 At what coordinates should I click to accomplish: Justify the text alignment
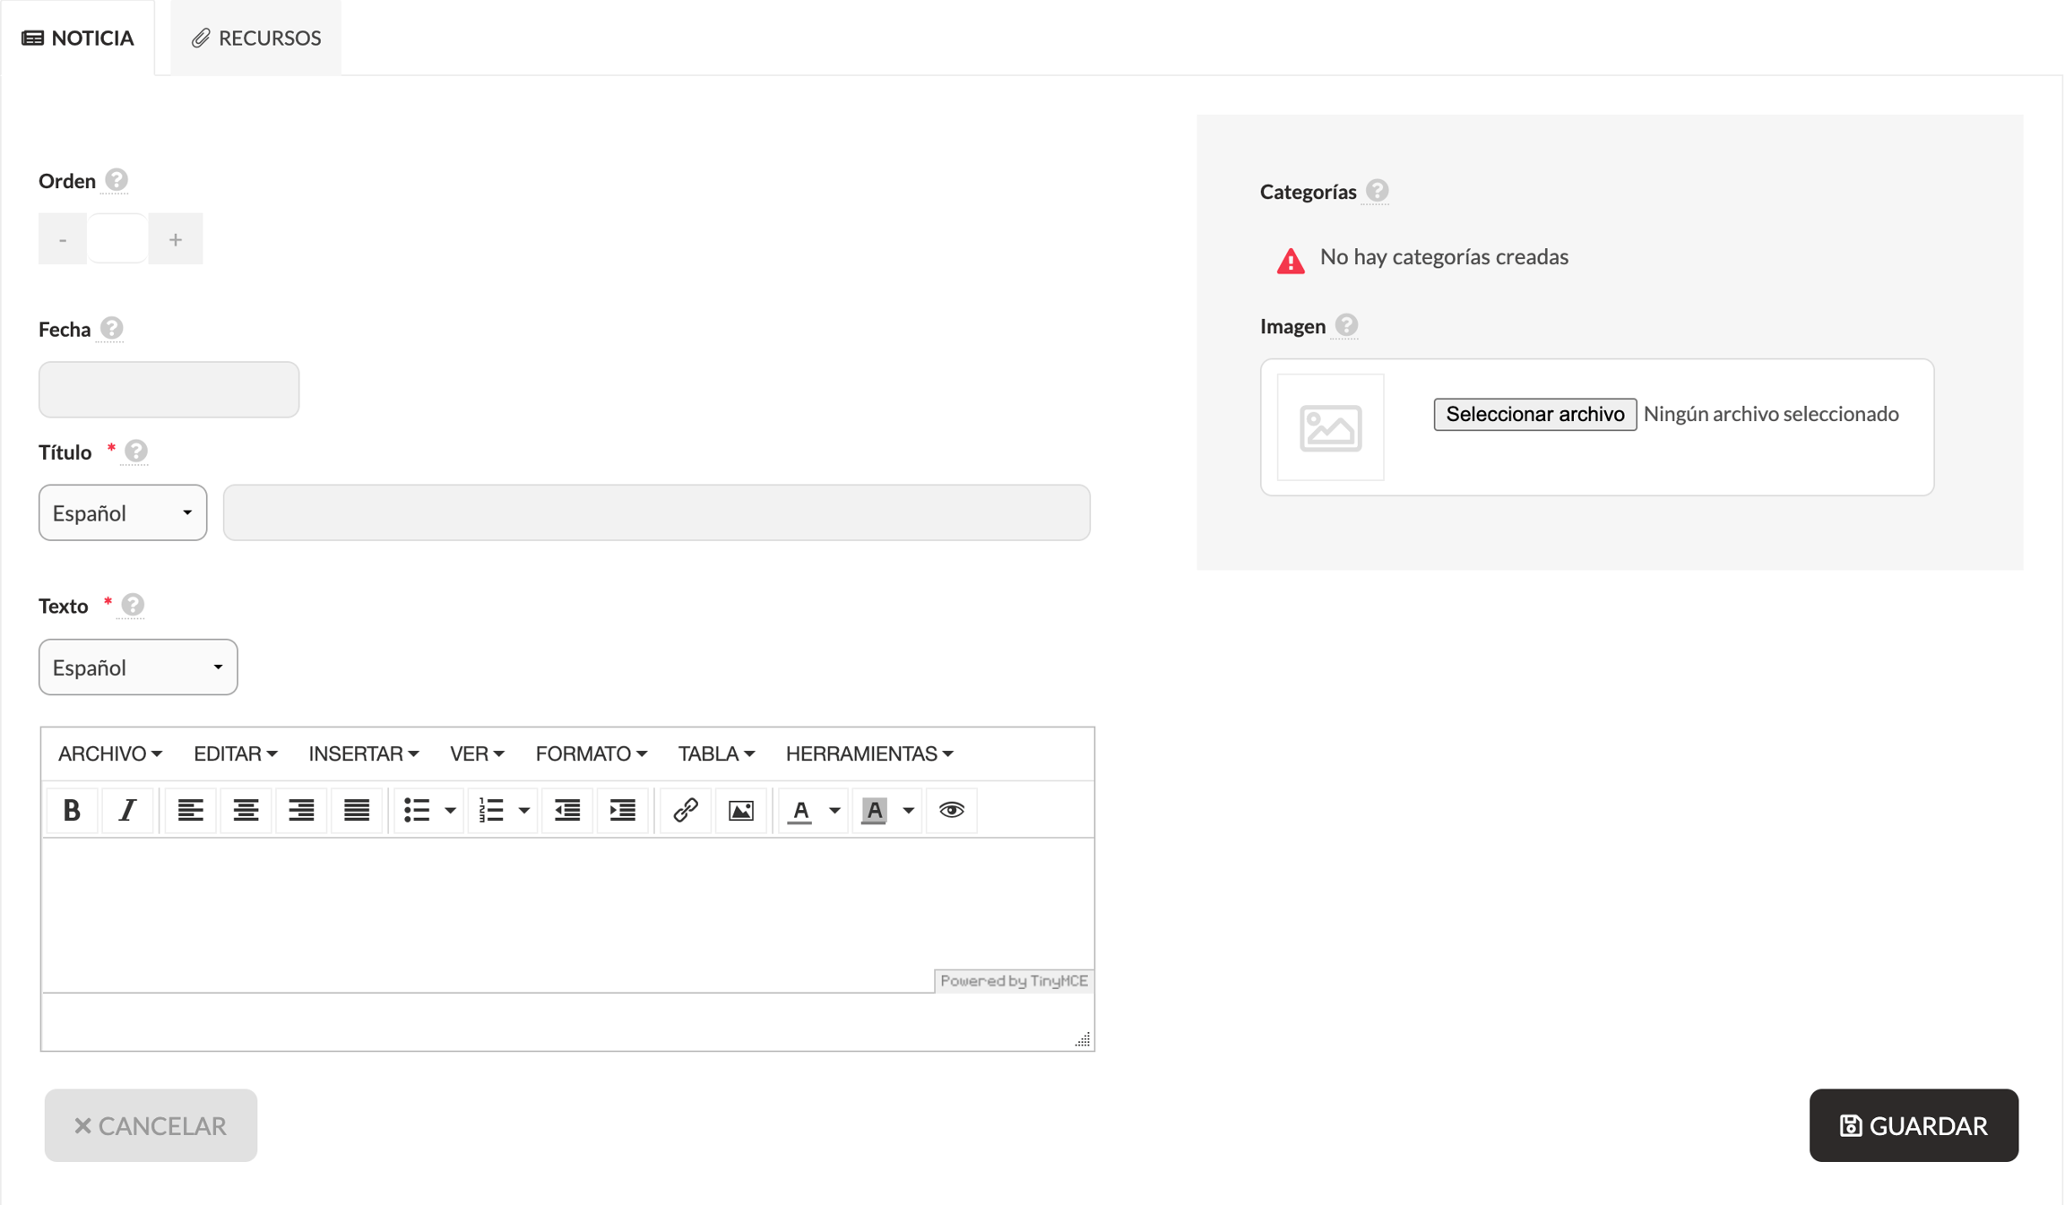tap(357, 810)
